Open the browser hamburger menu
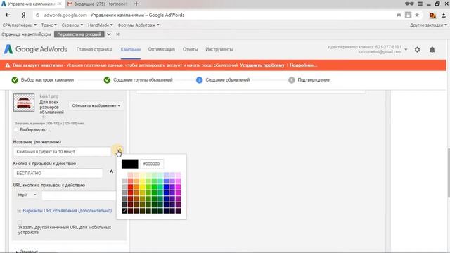The width and height of the screenshot is (450, 253). point(420,4)
